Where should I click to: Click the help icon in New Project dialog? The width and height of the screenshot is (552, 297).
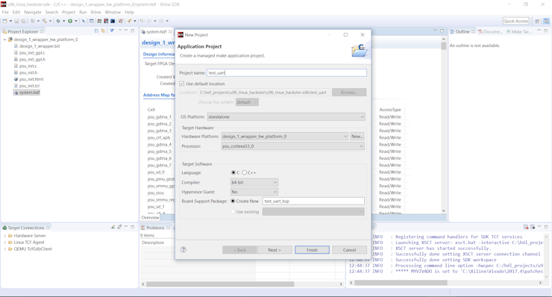tap(184, 249)
